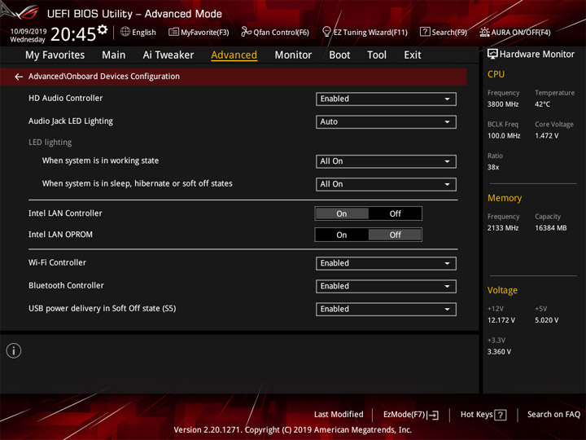
Task: Set Intel LAN OPROM to On
Action: (x=342, y=235)
